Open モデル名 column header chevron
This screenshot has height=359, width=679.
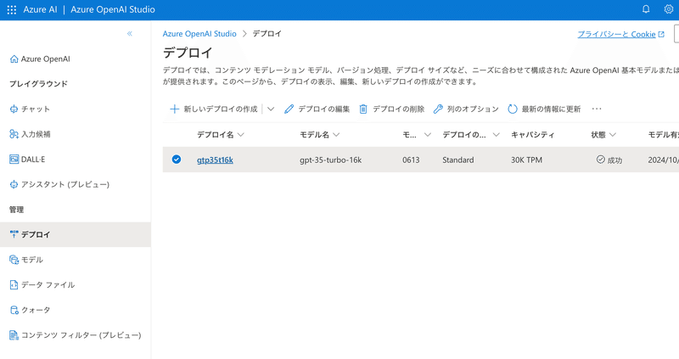pyautogui.click(x=336, y=135)
